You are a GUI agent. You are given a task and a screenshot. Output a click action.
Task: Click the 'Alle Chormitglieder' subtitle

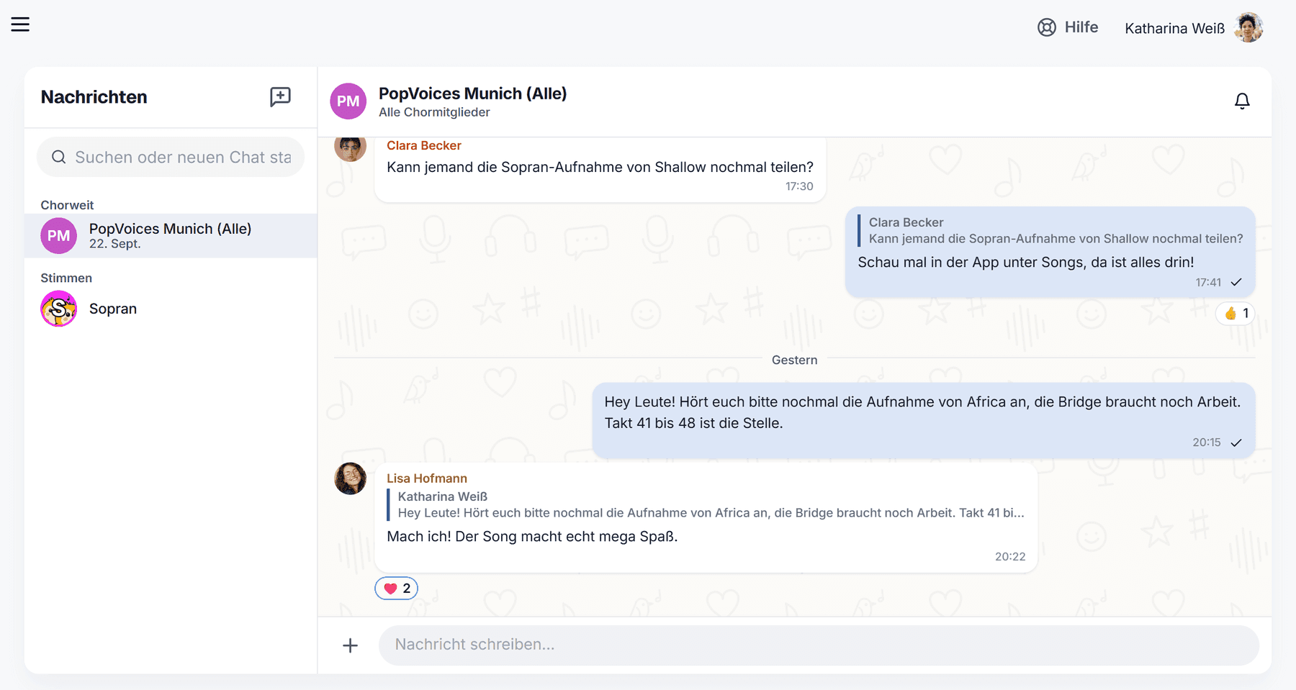click(x=434, y=112)
